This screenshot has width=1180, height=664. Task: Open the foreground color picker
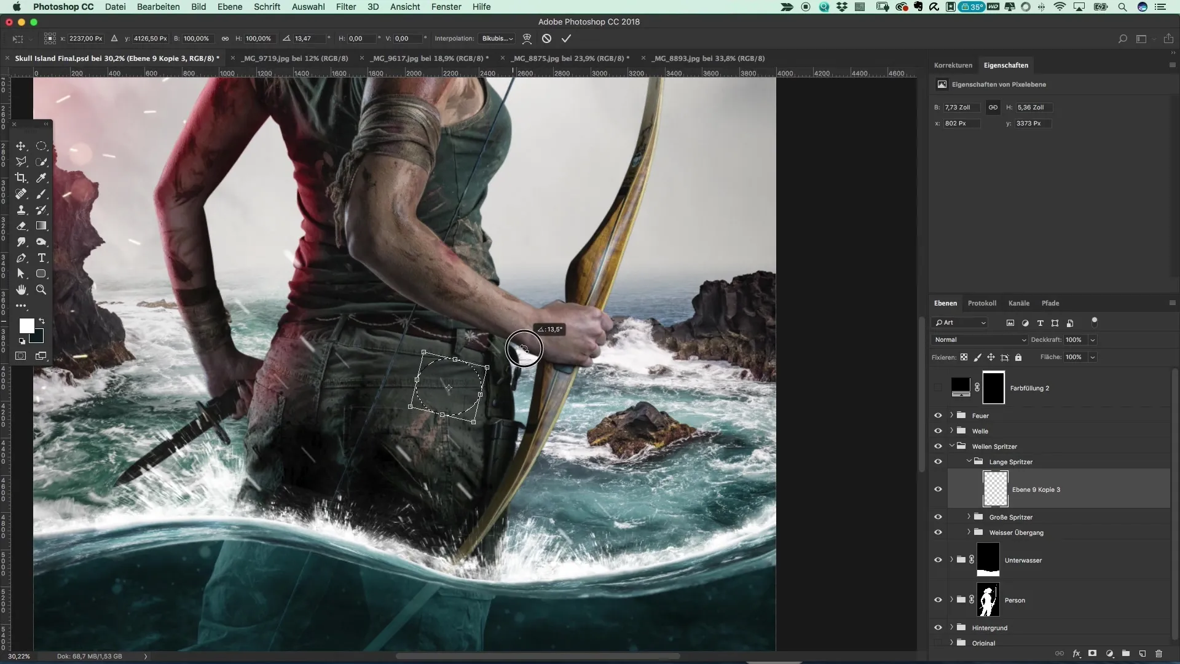(26, 325)
